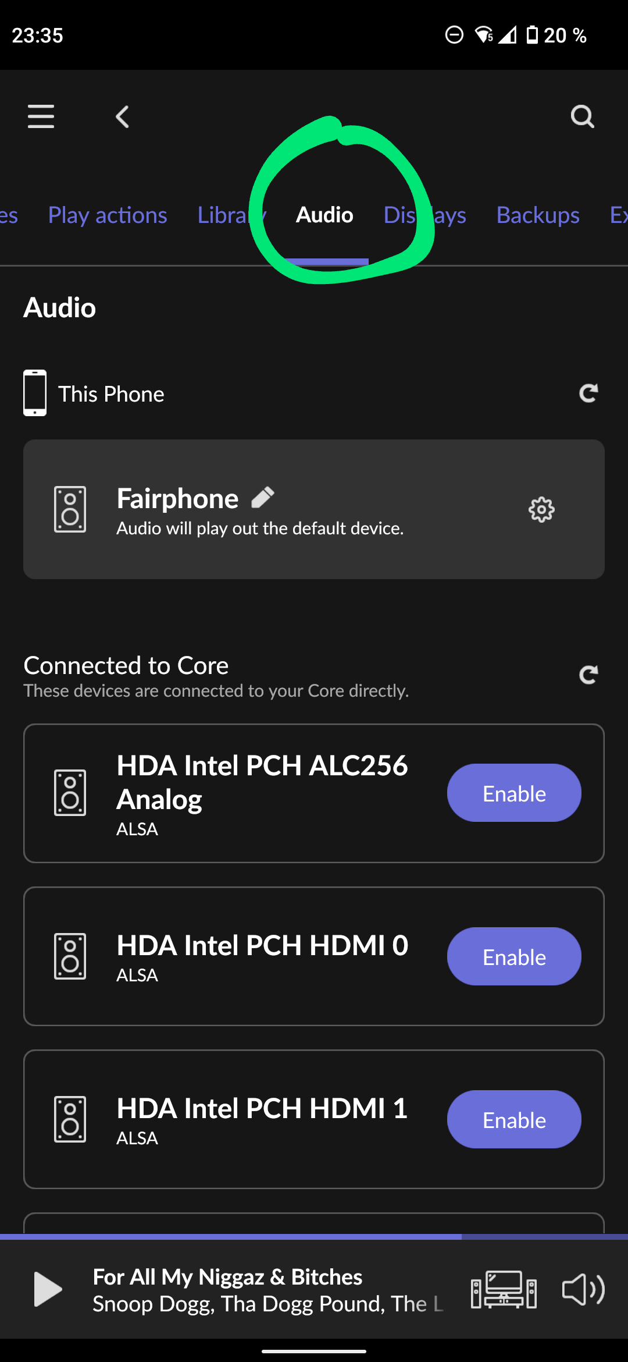Go back with the left chevron

coord(122,117)
